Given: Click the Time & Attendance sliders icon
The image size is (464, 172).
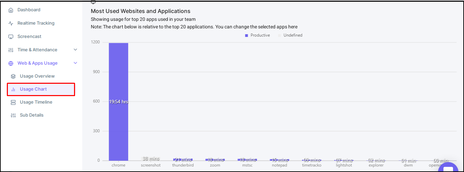Looking at the screenshot, I should click(x=11, y=50).
